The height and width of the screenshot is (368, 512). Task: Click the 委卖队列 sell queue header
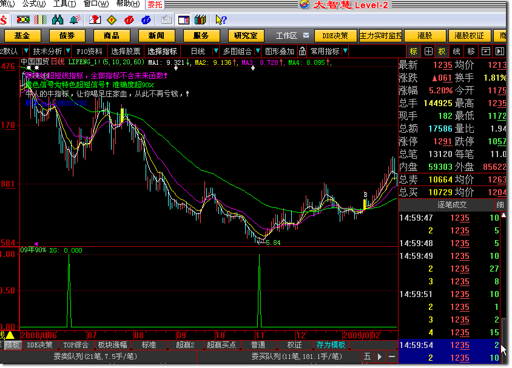[95, 356]
